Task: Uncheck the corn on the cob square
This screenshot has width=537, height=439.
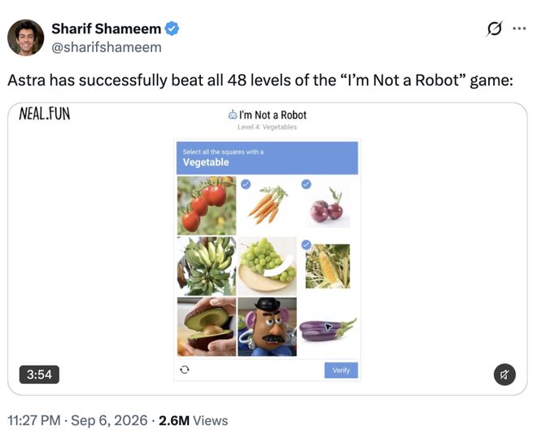Action: pos(328,266)
